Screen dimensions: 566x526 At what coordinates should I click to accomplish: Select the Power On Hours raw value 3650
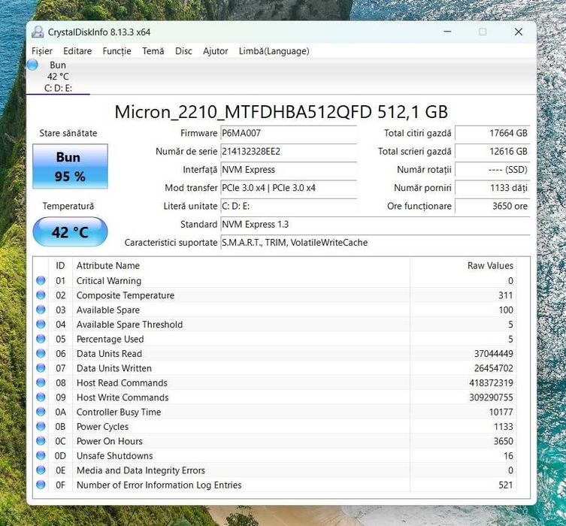pos(503,441)
